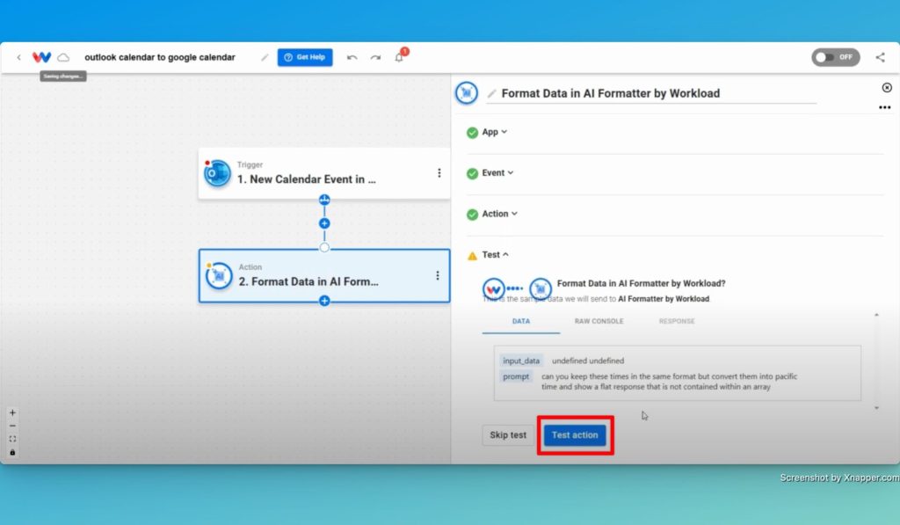Click the workflow name outlook calendar to google calendar
Viewport: 900px width, 525px height.
pyautogui.click(x=160, y=57)
